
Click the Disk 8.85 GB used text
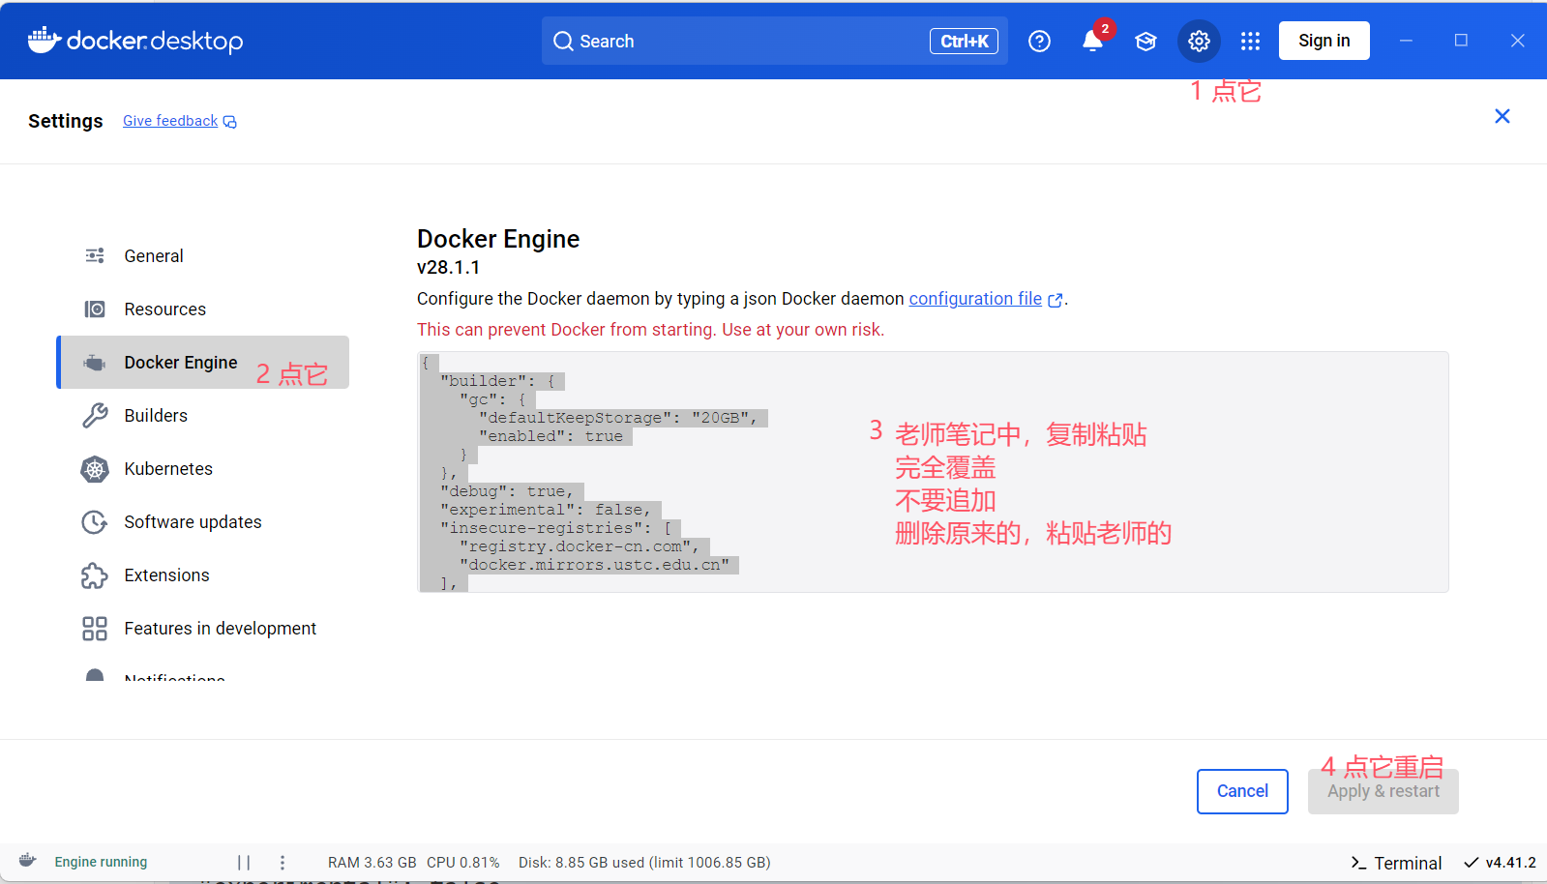(x=644, y=863)
